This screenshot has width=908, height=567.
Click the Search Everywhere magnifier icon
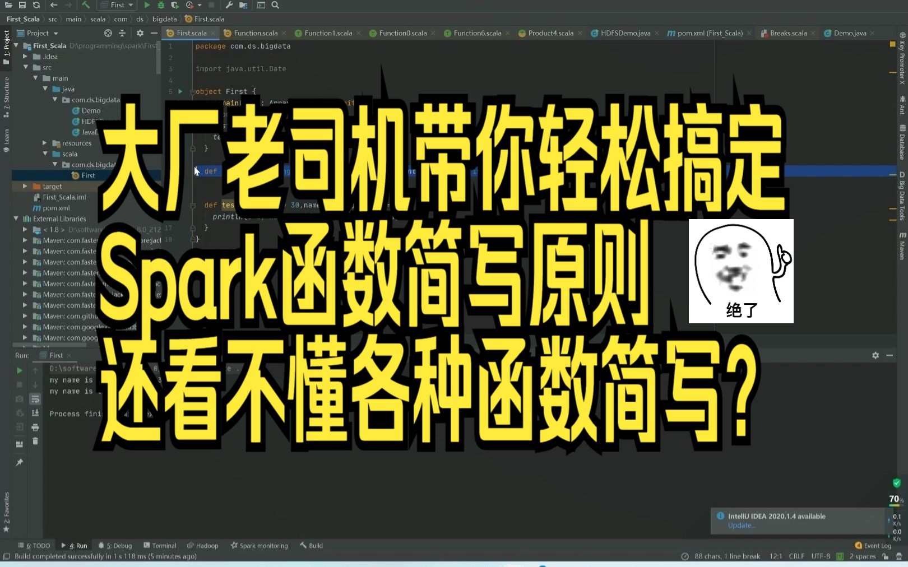coord(275,5)
